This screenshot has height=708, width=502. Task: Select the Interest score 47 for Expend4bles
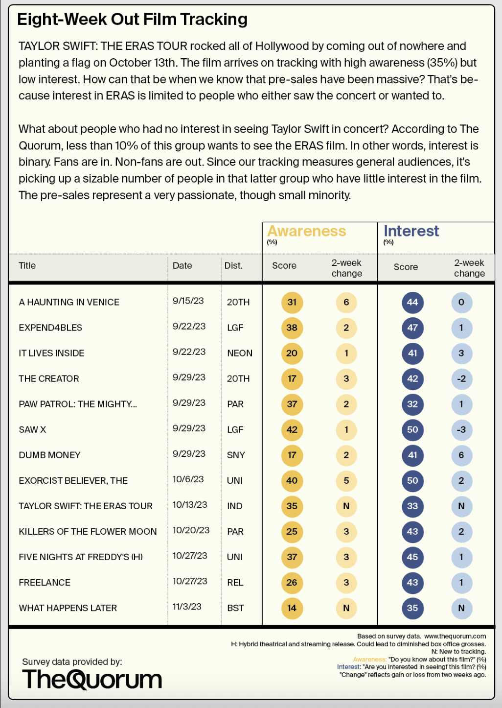pyautogui.click(x=412, y=328)
